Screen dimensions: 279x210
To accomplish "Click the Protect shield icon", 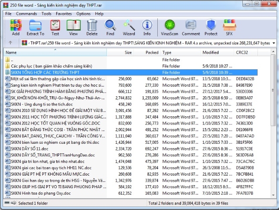I will [x=211, y=27].
